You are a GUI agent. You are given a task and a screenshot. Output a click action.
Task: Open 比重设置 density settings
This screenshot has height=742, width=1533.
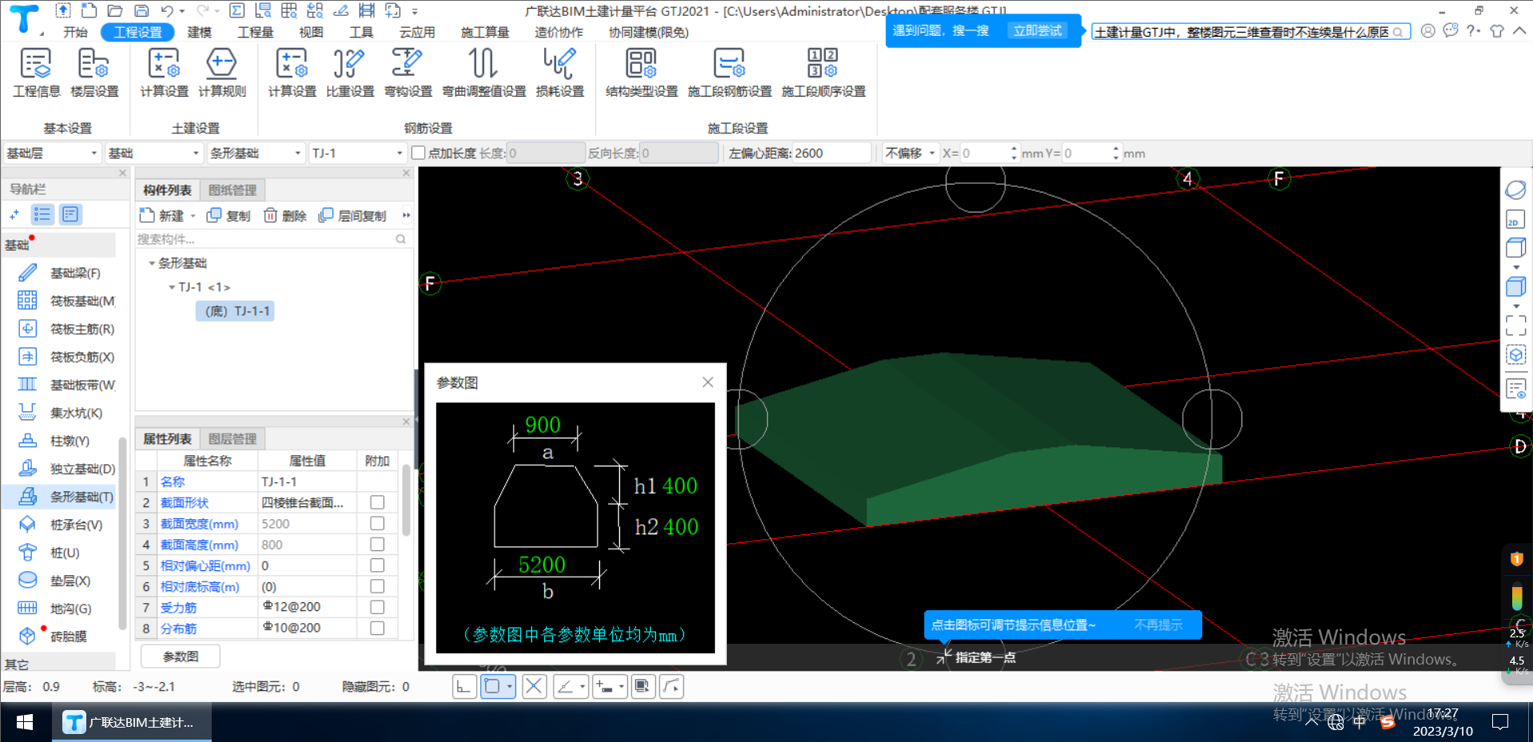350,73
